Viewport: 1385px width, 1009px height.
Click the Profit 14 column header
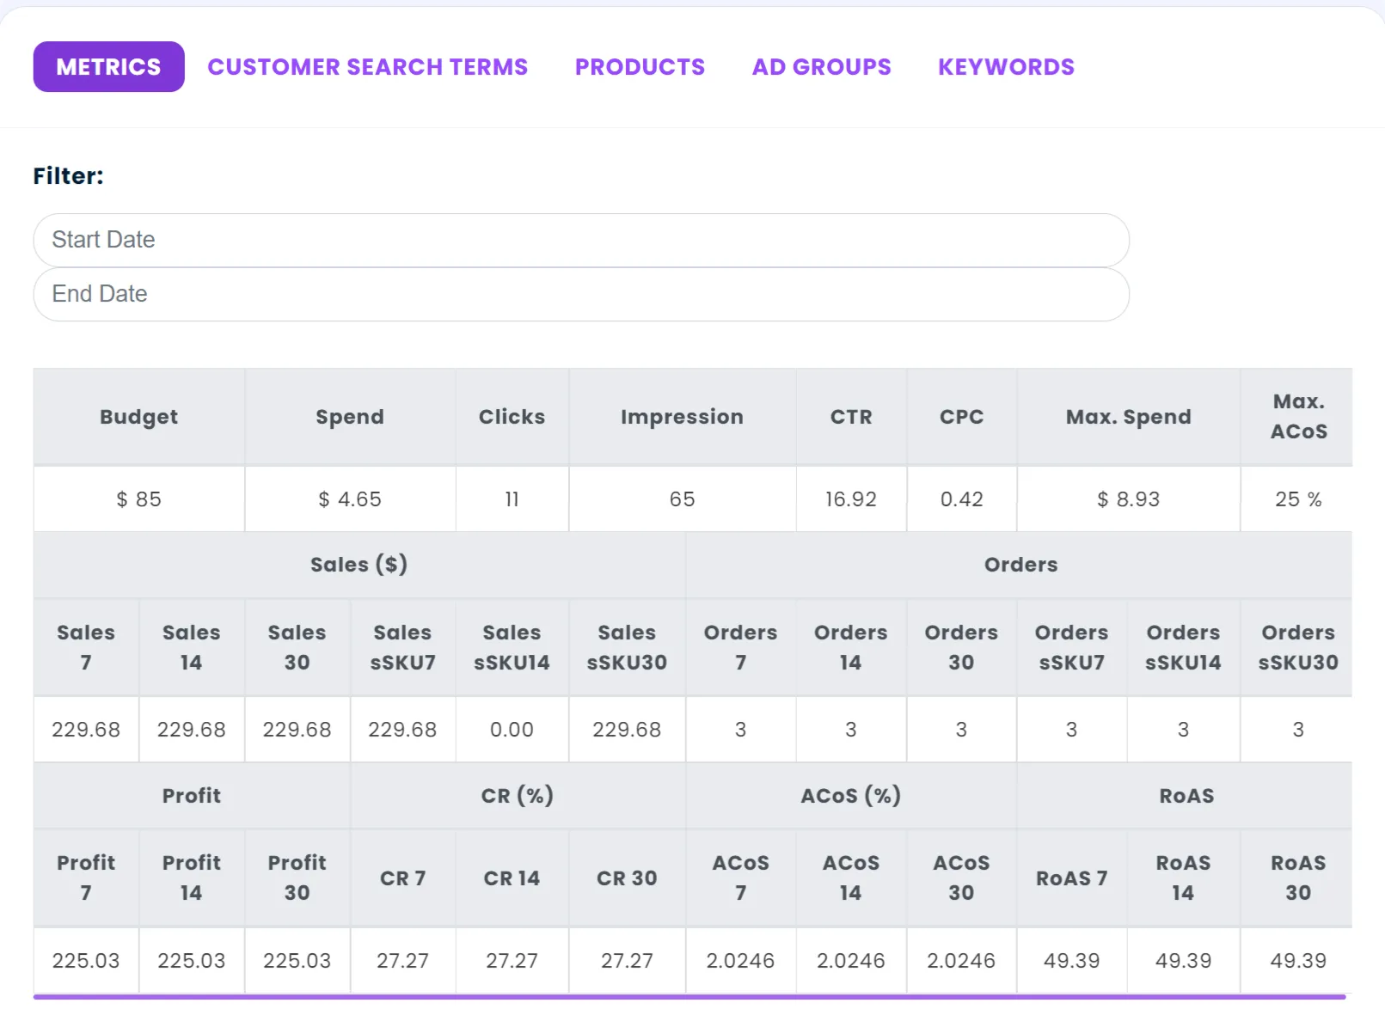pyautogui.click(x=191, y=878)
